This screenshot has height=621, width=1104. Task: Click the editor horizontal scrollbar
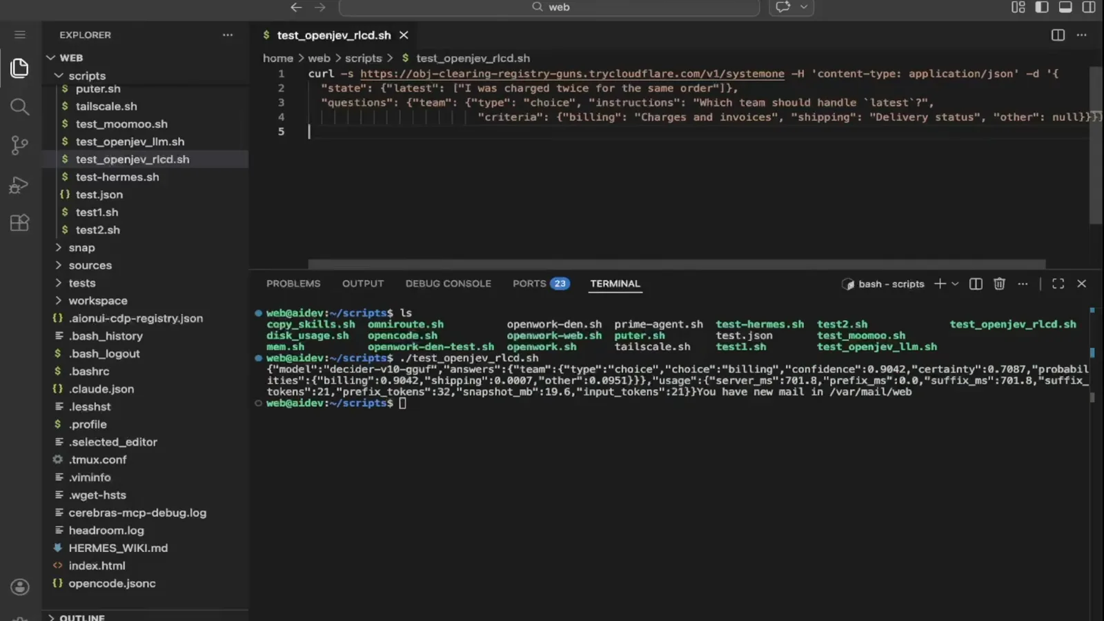tap(676, 264)
